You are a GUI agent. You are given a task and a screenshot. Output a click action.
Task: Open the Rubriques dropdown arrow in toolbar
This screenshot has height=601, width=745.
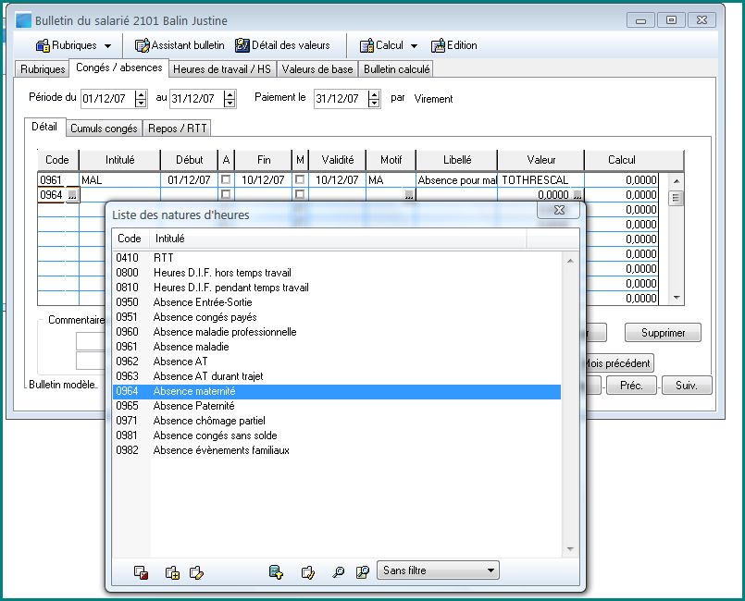tap(108, 46)
